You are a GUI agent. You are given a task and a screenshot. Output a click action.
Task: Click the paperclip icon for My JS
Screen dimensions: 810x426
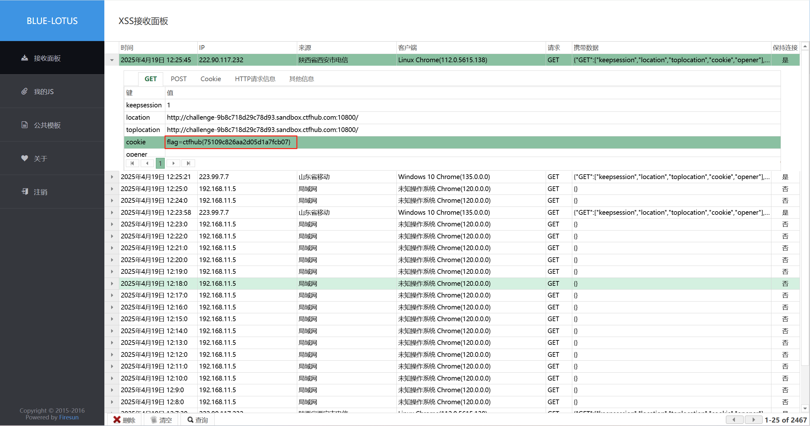pyautogui.click(x=25, y=91)
